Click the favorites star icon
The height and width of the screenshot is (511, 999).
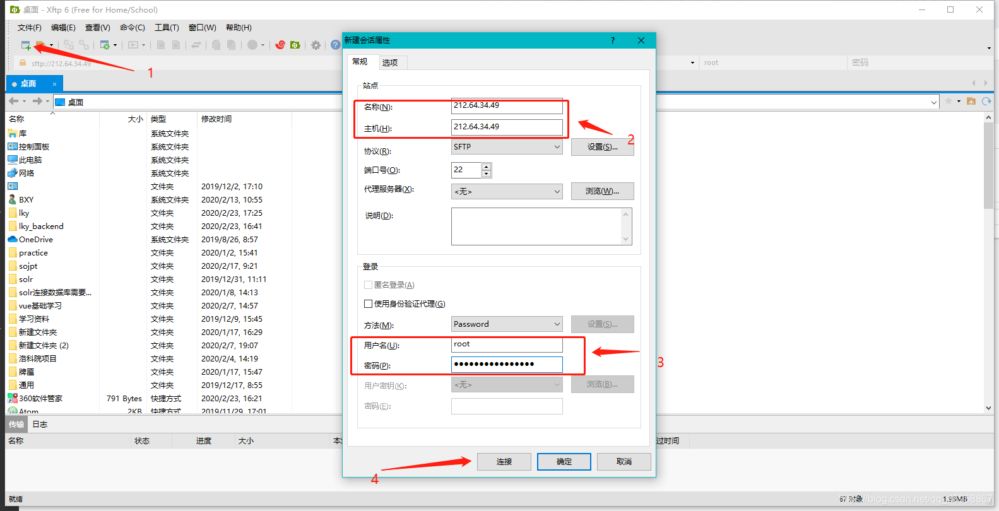(948, 101)
